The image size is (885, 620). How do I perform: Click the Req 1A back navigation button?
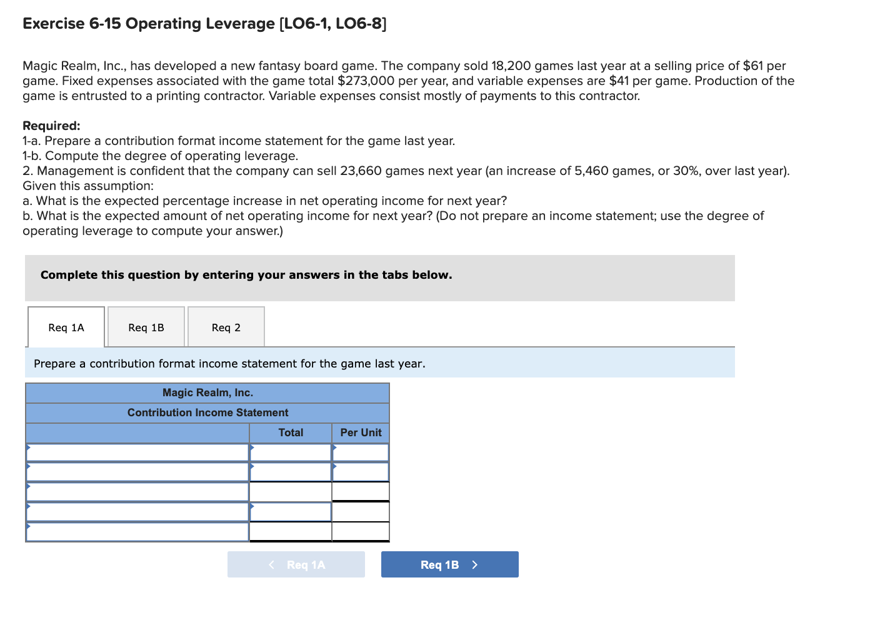[x=296, y=564]
